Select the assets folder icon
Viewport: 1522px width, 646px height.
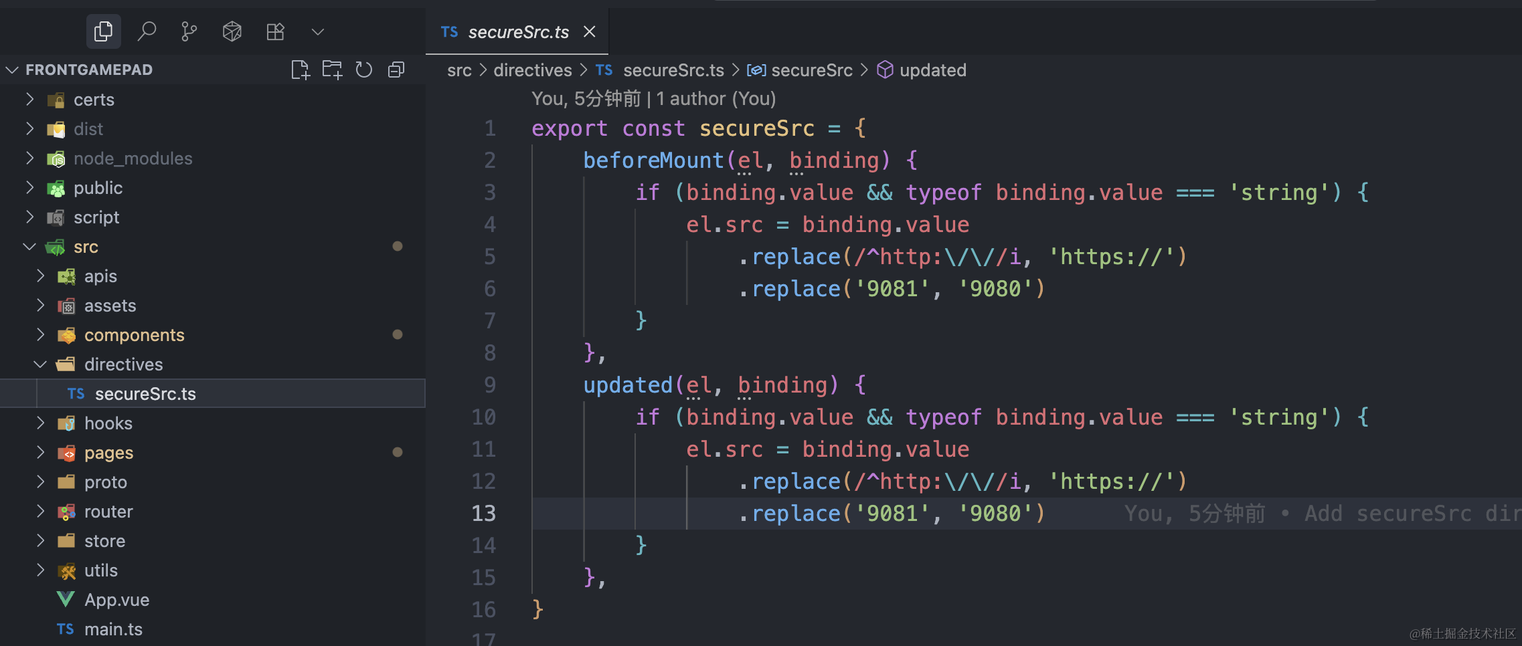pos(67,306)
